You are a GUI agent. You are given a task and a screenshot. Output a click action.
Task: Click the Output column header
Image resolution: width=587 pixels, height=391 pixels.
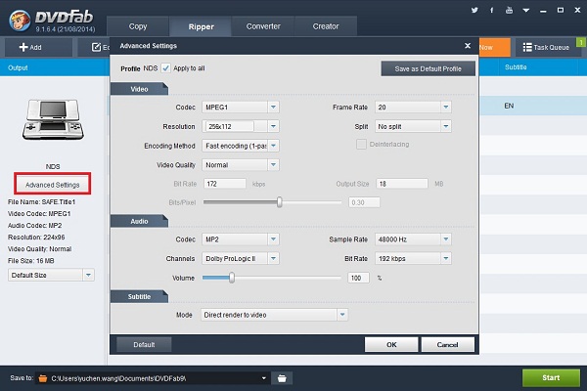click(x=18, y=67)
